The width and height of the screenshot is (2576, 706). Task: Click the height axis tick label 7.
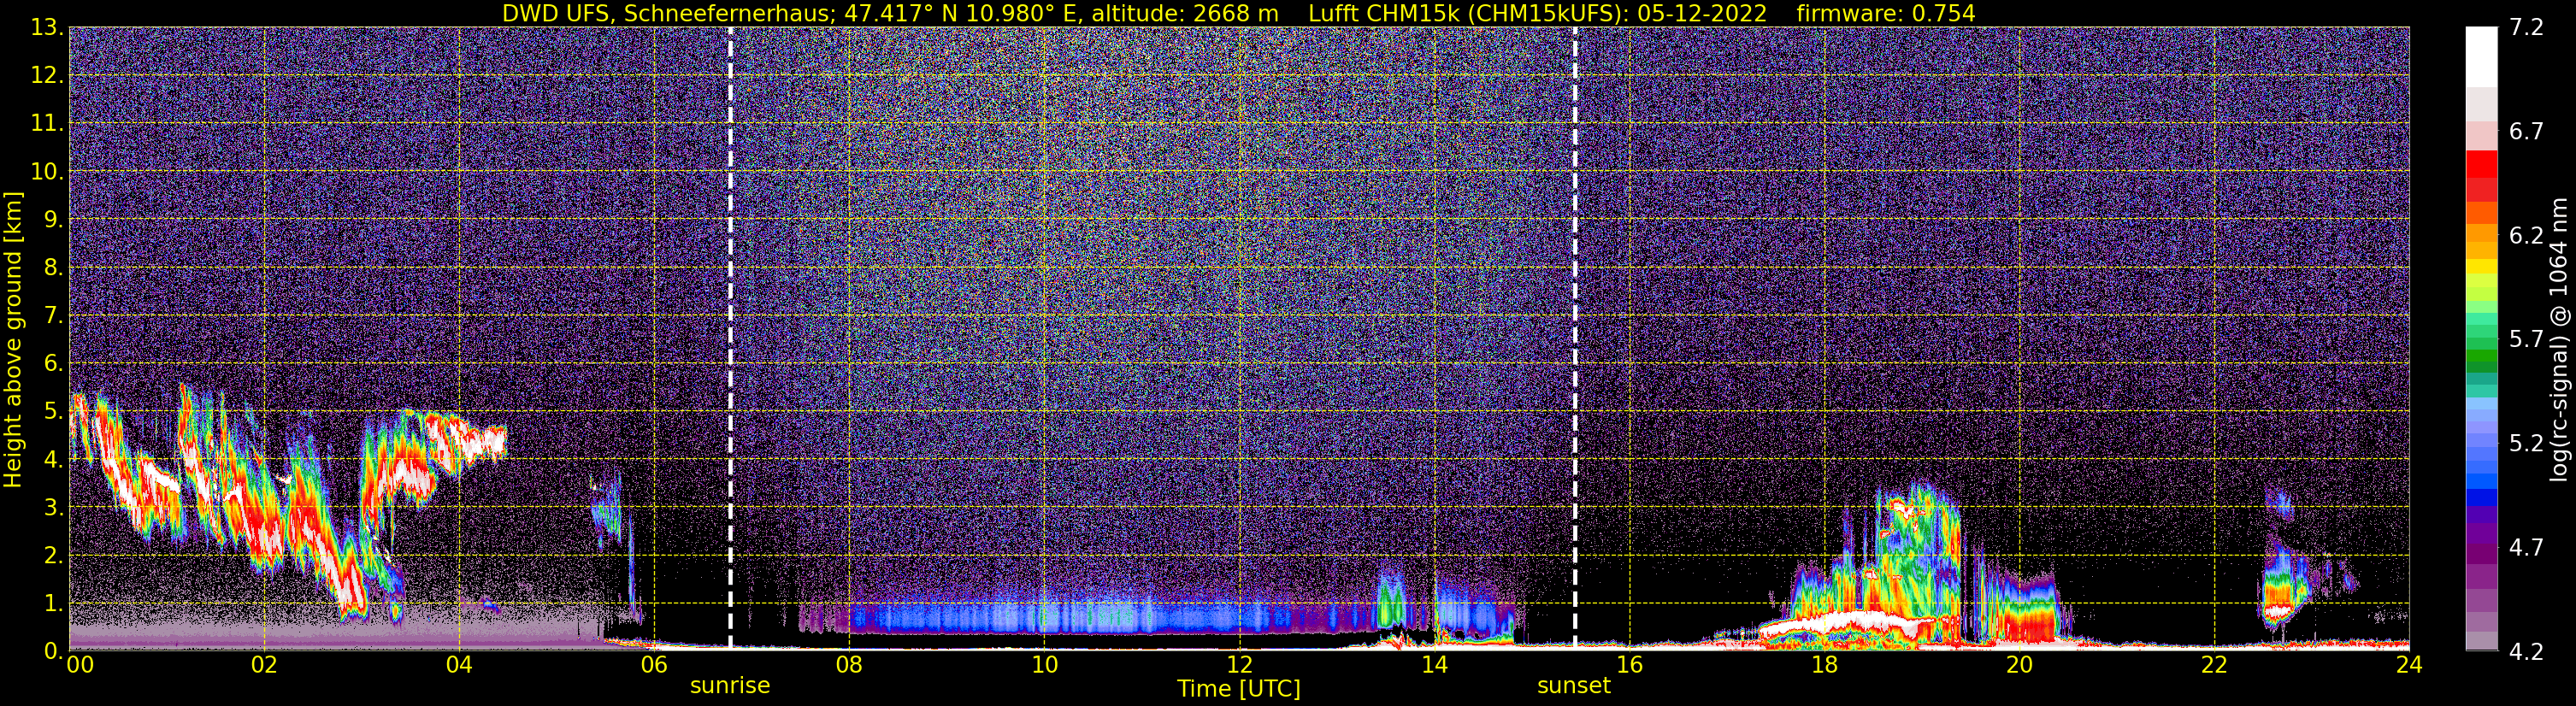click(54, 315)
